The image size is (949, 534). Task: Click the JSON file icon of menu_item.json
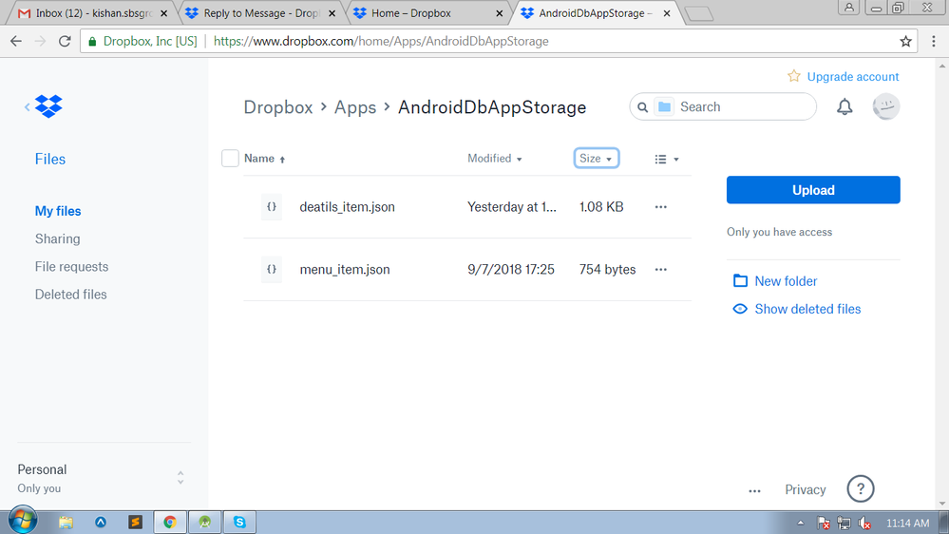pos(271,270)
